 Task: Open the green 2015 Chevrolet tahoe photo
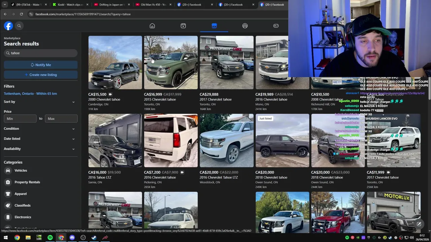(x=171, y=63)
